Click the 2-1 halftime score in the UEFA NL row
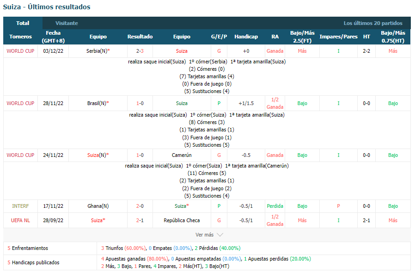The height and width of the screenshot is (274, 415). 366,220
